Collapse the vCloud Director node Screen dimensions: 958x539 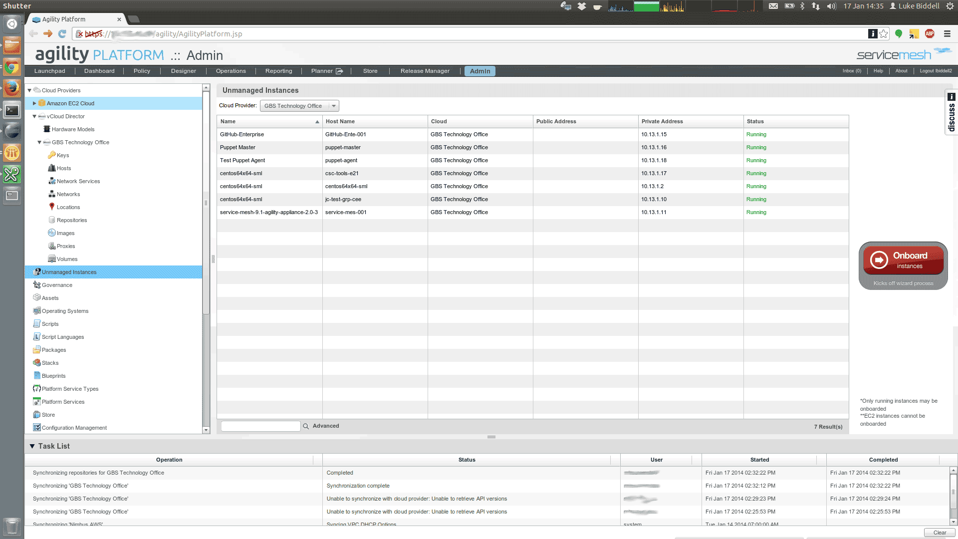click(34, 116)
